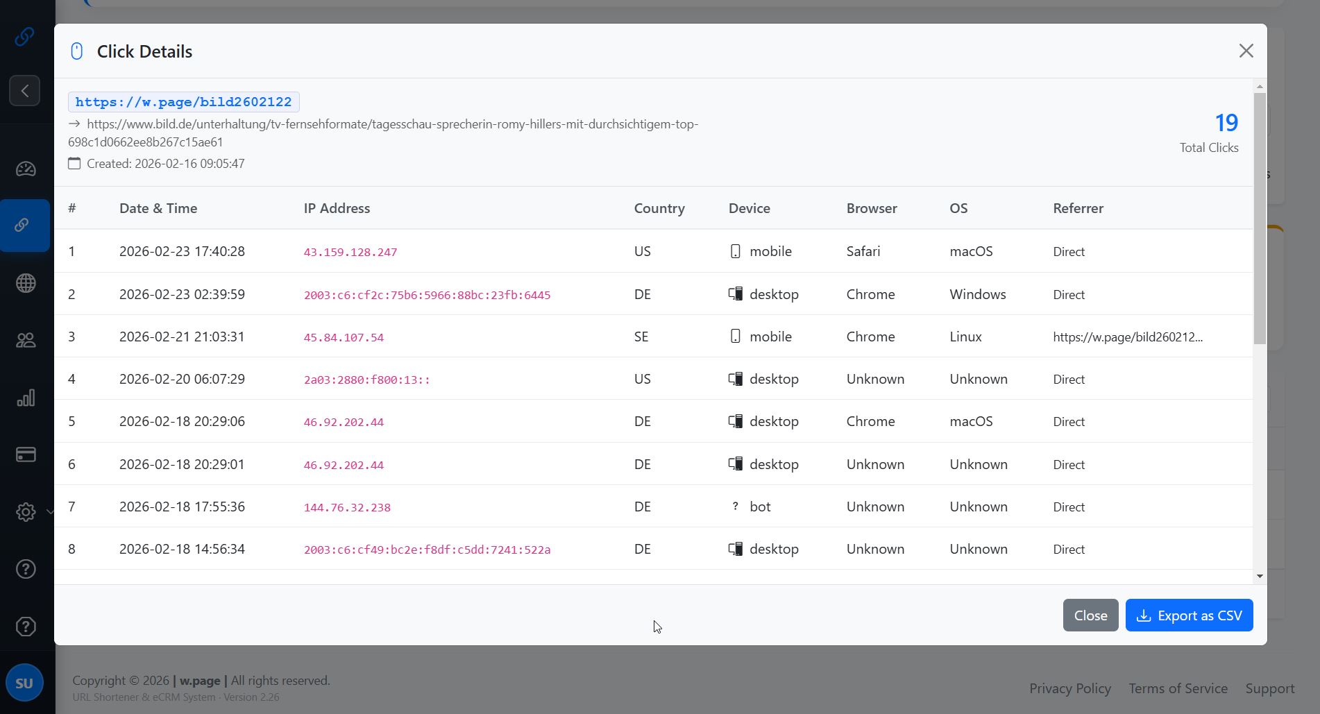
Task: Open the help question mark icon
Action: (x=26, y=569)
